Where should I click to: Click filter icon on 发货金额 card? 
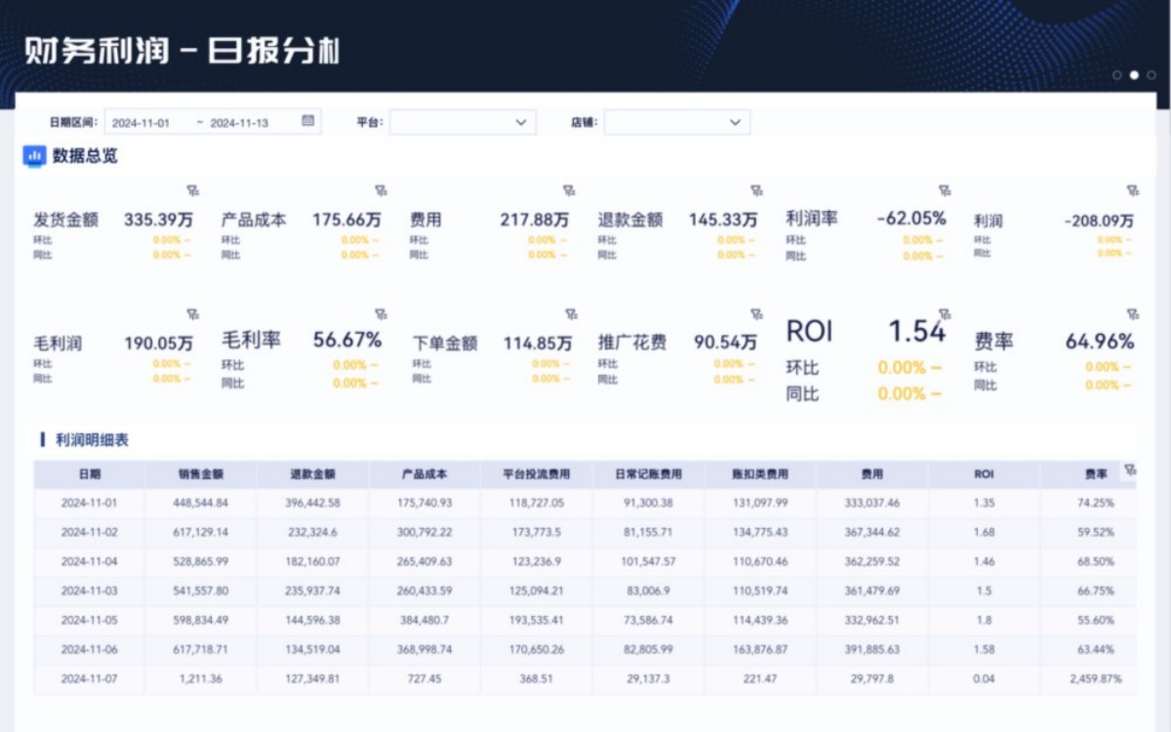coord(192,190)
